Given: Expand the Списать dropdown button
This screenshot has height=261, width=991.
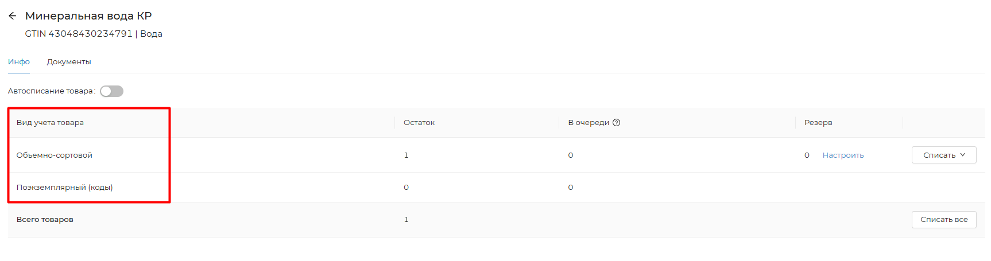Looking at the screenshot, I should pyautogui.click(x=943, y=155).
